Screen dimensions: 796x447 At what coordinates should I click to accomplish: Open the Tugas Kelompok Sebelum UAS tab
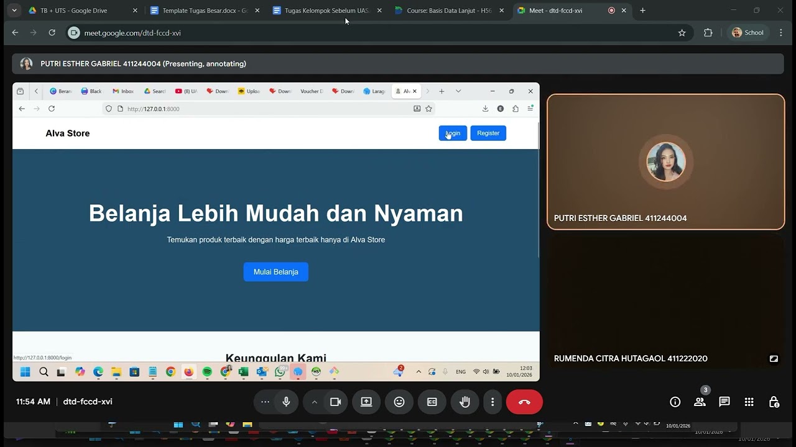coord(327,11)
